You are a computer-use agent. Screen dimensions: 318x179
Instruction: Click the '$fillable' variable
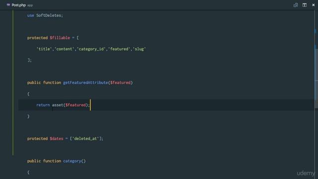point(60,38)
